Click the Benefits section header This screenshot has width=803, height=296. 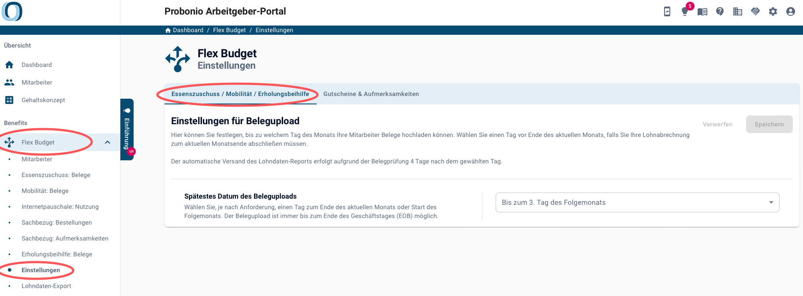pyautogui.click(x=15, y=123)
